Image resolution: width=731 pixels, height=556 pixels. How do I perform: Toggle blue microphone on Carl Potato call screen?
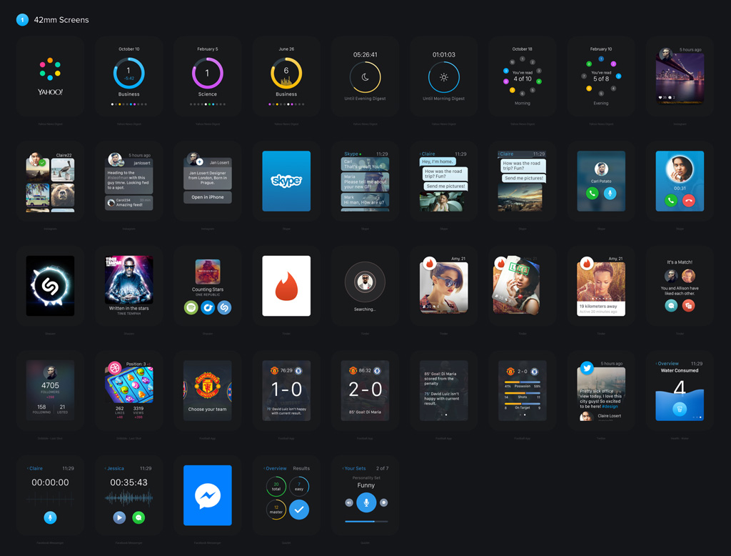(610, 193)
